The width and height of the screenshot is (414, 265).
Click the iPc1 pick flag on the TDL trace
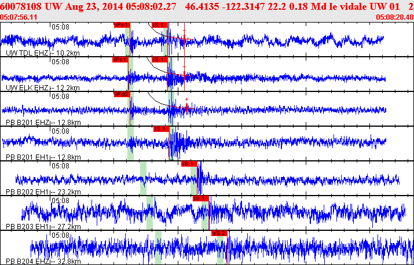122,25
